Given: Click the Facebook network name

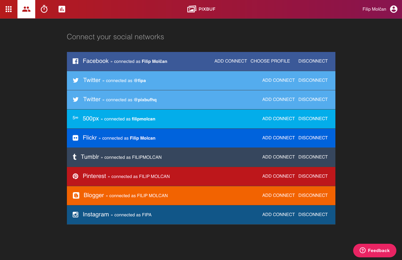Looking at the screenshot, I should (x=96, y=61).
